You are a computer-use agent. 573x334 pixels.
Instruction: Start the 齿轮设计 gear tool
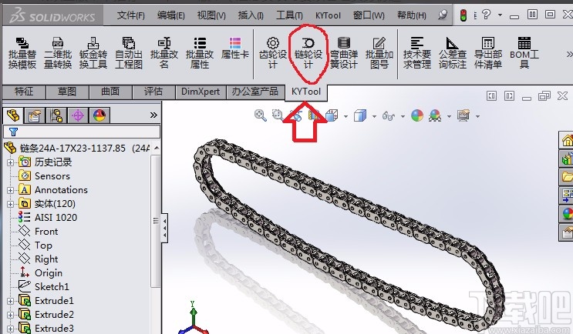(x=272, y=53)
